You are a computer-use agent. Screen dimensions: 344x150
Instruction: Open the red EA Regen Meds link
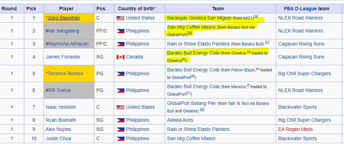[x=295, y=129]
